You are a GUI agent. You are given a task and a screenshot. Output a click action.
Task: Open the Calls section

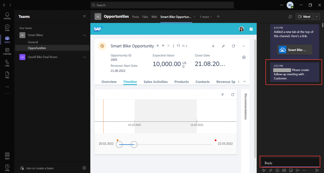[7, 63]
